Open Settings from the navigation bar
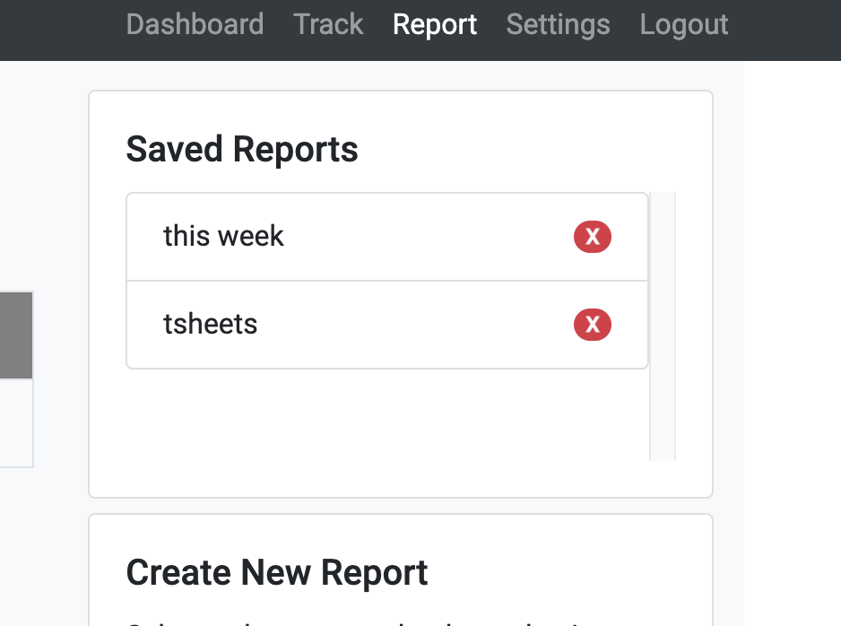 click(x=558, y=25)
